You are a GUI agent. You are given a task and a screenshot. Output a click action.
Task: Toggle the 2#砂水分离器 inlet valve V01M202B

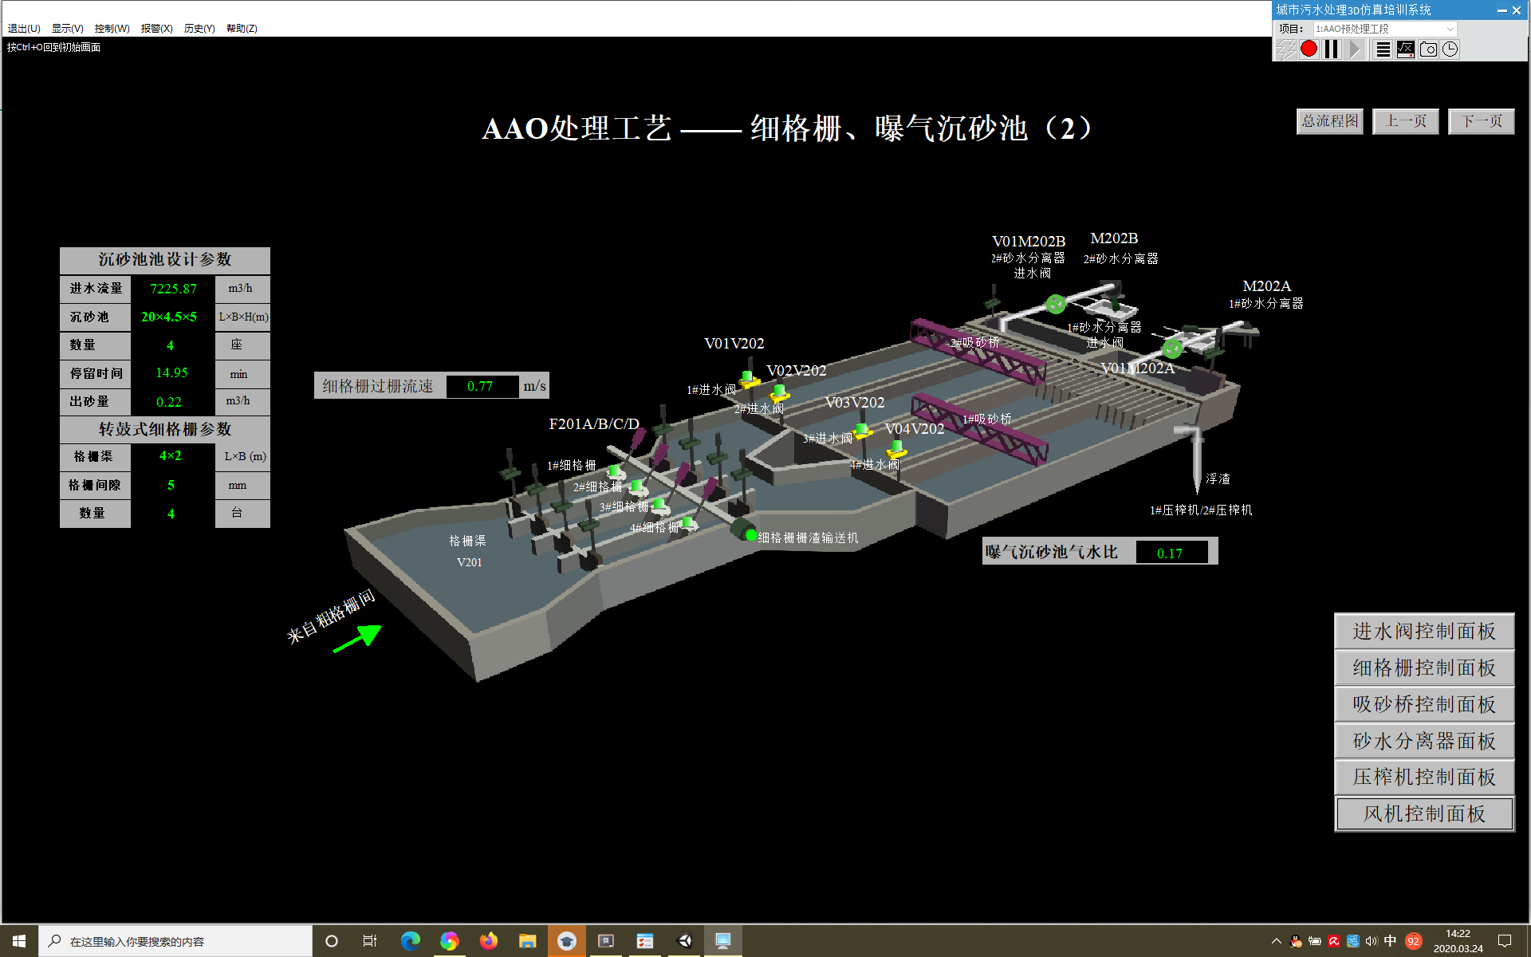point(1056,304)
